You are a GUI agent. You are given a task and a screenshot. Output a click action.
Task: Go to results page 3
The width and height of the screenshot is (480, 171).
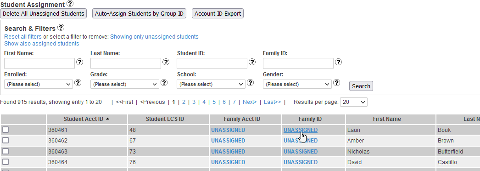194,102
